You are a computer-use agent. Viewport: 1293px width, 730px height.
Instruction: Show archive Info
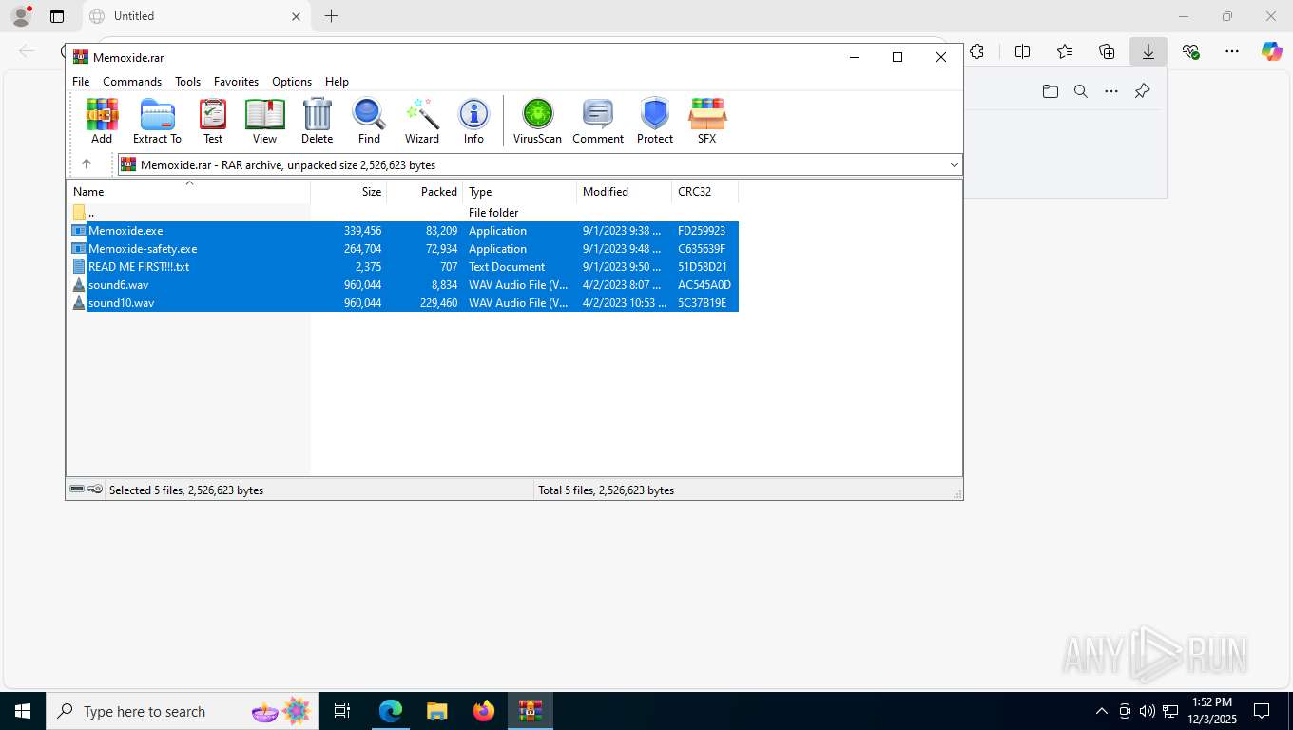473,121
